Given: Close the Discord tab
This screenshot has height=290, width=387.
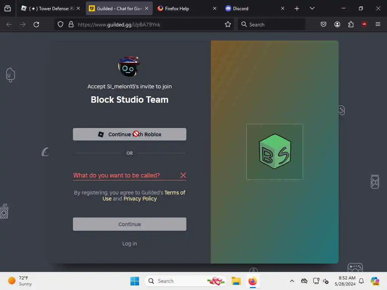Looking at the screenshot, I should 283,9.
